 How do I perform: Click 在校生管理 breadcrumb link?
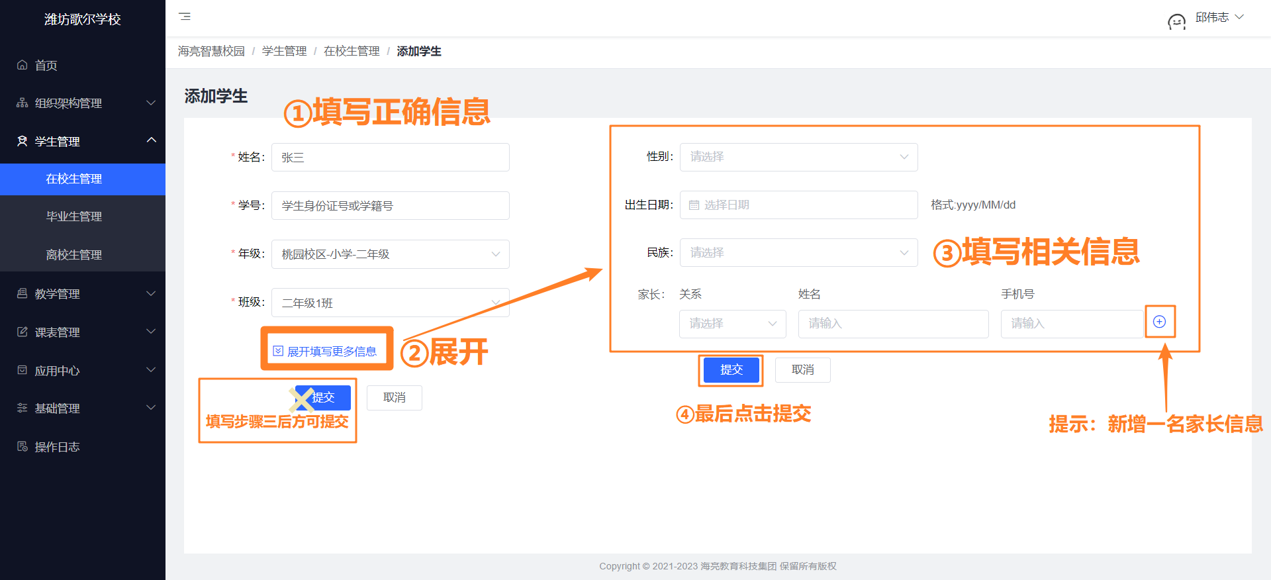tap(352, 51)
